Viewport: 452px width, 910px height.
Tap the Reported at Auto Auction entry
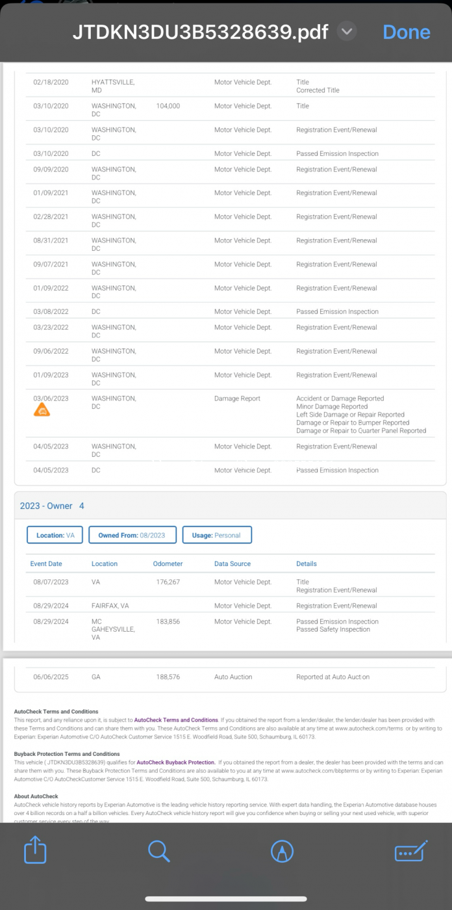[333, 677]
